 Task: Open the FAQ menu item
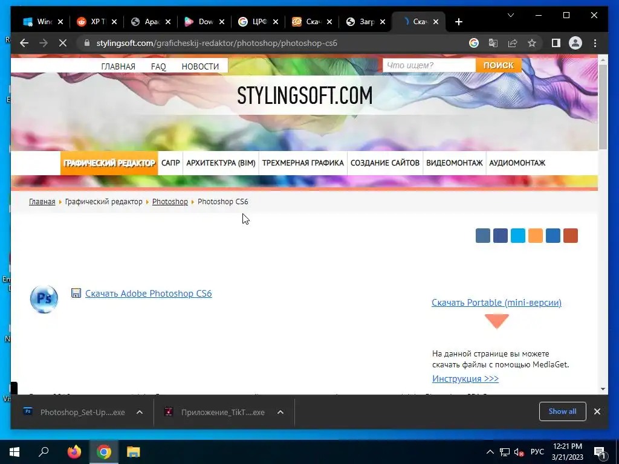(158, 66)
